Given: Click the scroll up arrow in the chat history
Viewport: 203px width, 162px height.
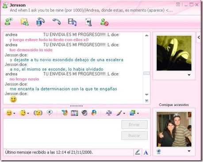Looking at the screenshot, I should point(146,35).
